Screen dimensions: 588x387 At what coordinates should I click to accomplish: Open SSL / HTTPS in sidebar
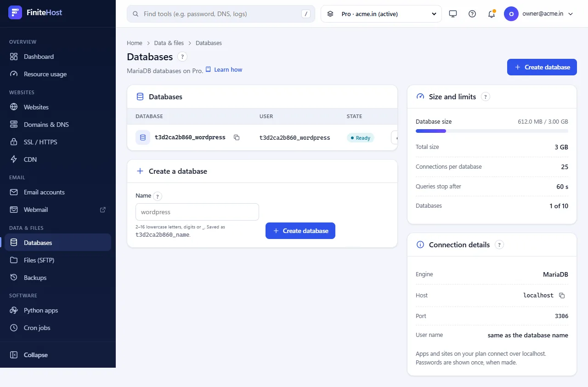point(58,142)
